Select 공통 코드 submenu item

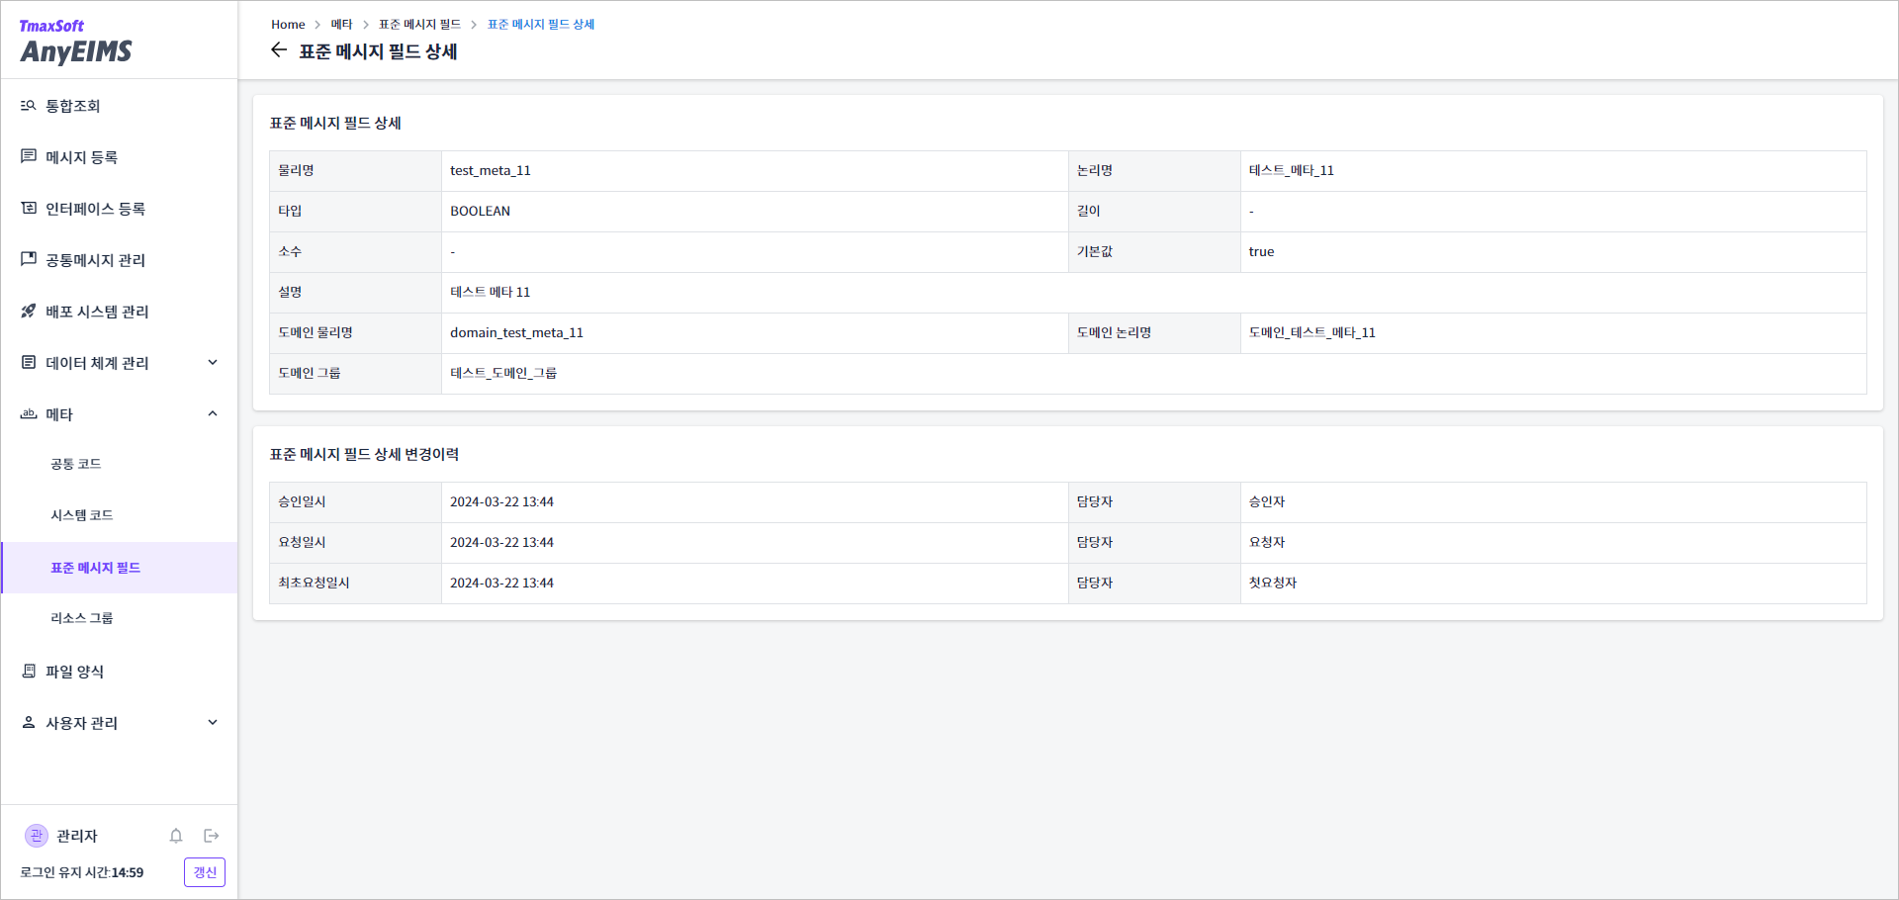(x=119, y=464)
